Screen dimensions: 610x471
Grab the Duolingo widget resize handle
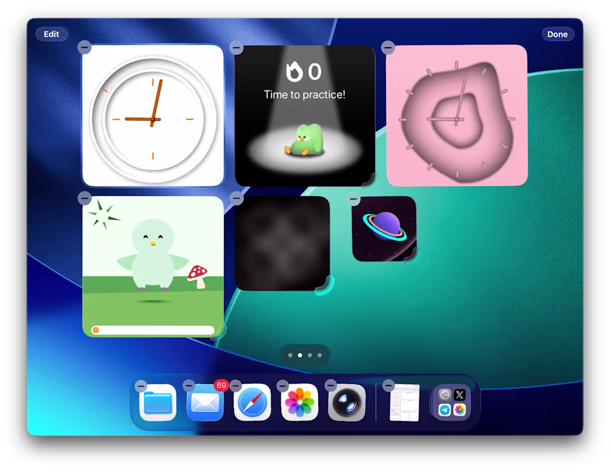tap(369, 181)
